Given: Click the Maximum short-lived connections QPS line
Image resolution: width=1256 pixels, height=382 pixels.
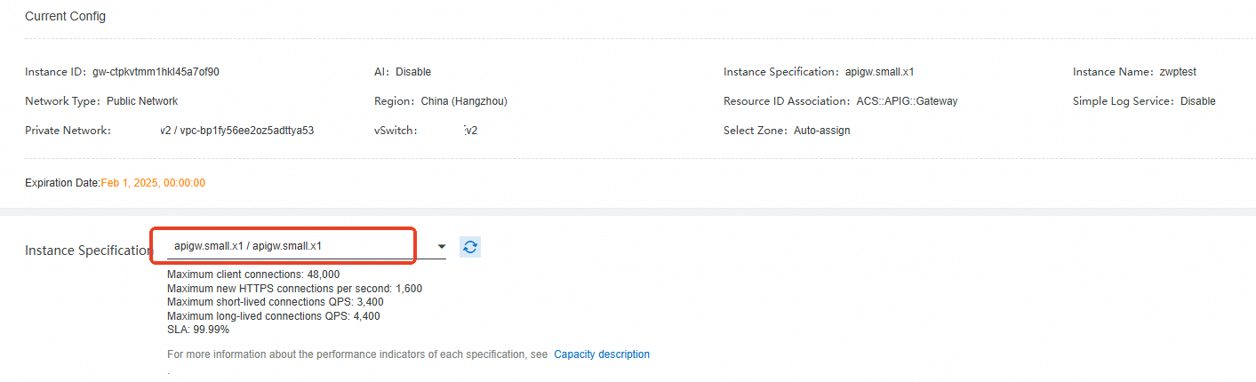Looking at the screenshot, I should (x=275, y=302).
